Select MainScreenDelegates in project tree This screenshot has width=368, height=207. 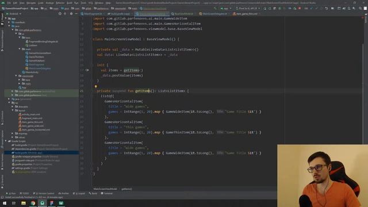click(38, 68)
